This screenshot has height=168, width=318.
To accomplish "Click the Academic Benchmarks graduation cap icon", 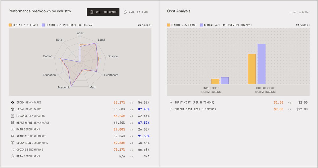I will click(12, 136).
